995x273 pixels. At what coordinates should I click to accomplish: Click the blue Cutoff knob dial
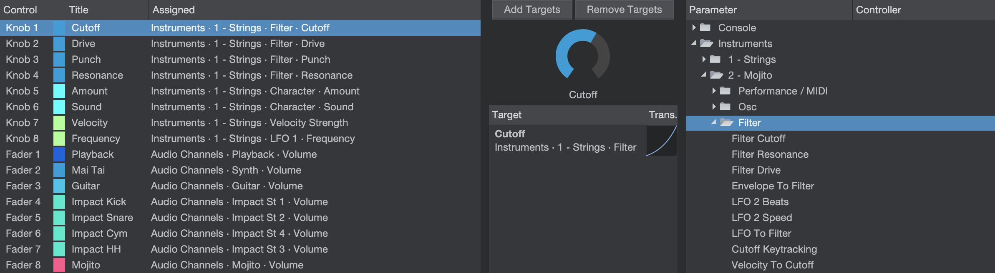click(583, 56)
